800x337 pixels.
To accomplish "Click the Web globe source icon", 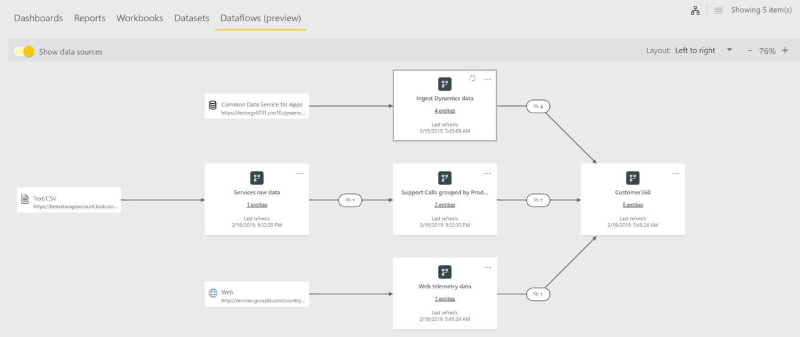I will tap(213, 292).
